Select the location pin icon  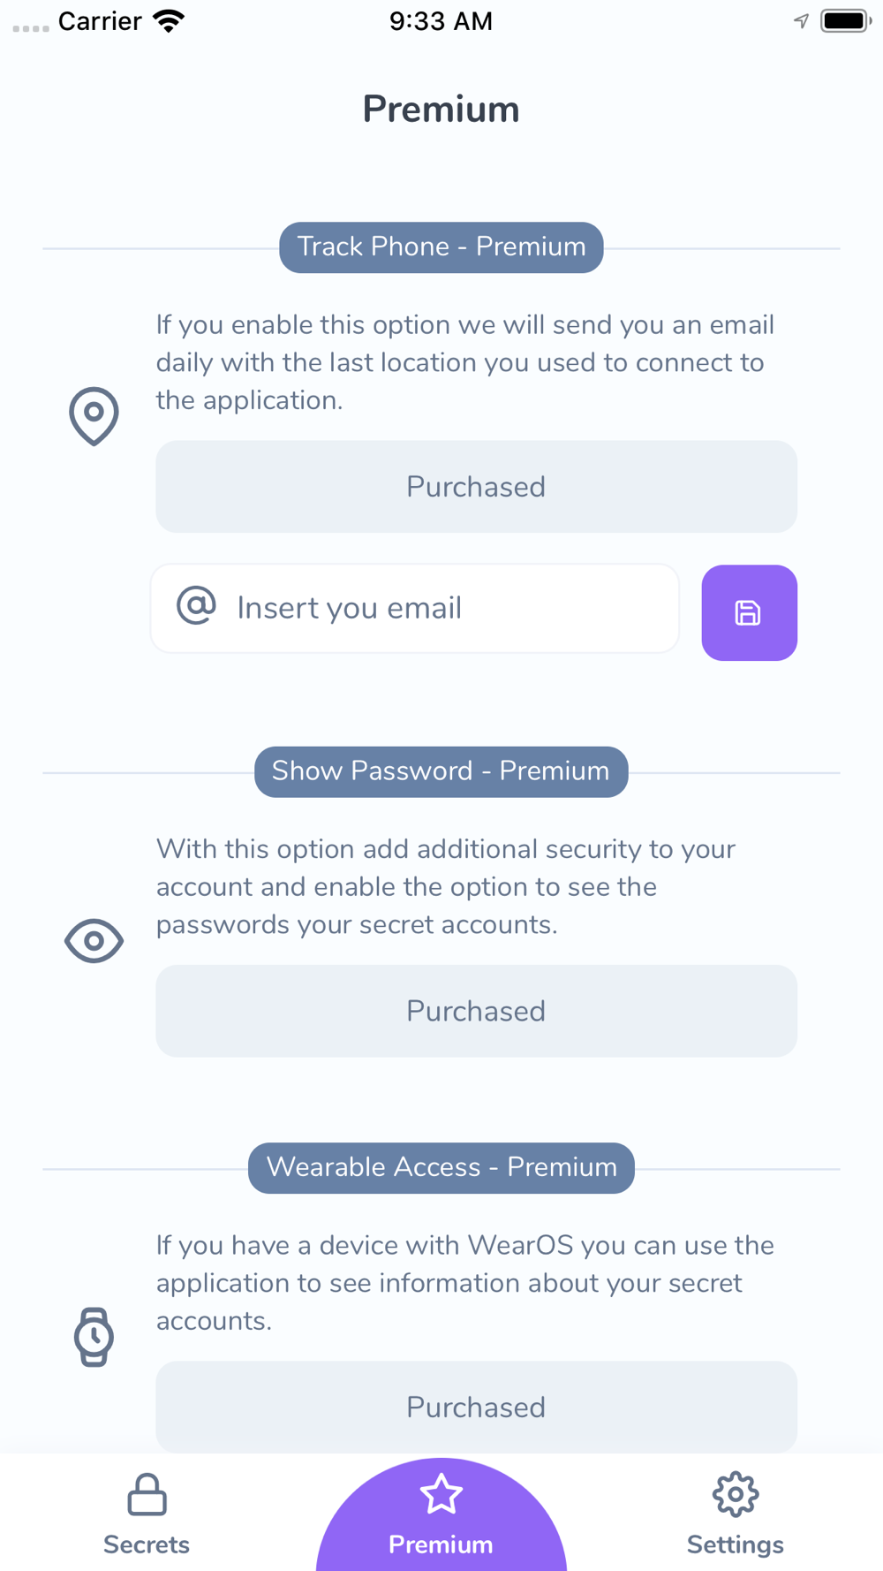click(x=94, y=416)
